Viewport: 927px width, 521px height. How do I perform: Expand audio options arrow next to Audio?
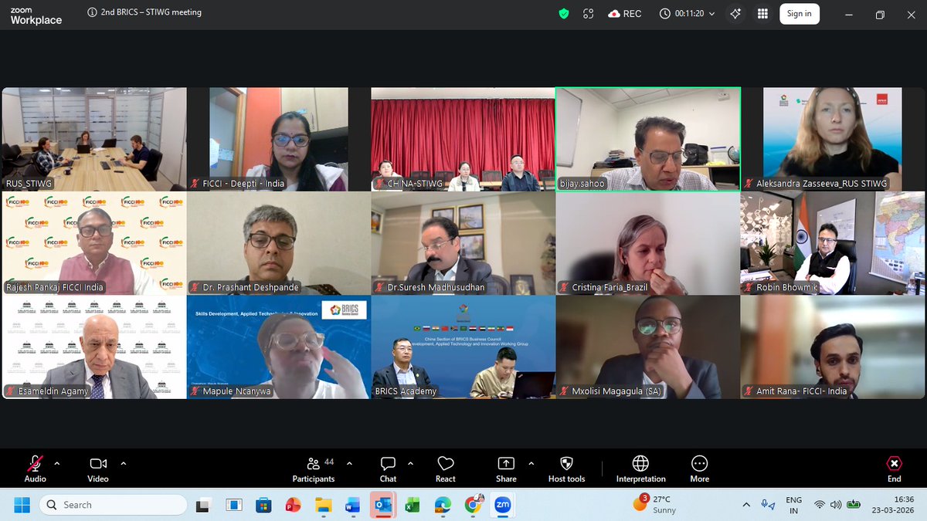click(x=56, y=464)
